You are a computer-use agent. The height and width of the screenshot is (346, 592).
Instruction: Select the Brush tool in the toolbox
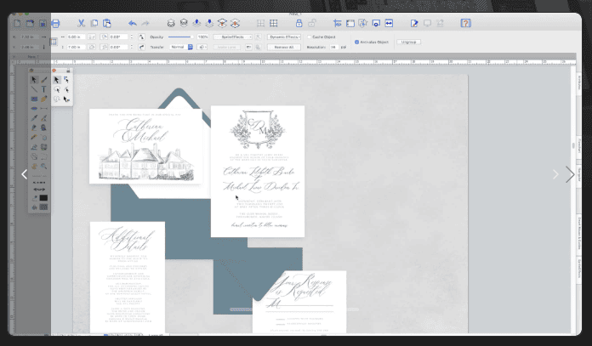[43, 80]
